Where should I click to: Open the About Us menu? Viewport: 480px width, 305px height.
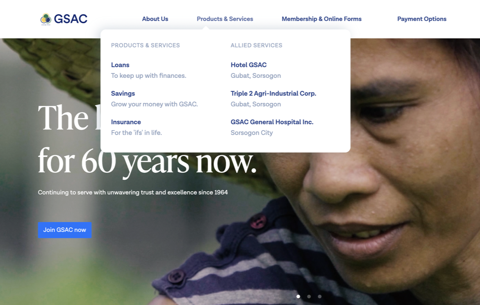point(155,19)
